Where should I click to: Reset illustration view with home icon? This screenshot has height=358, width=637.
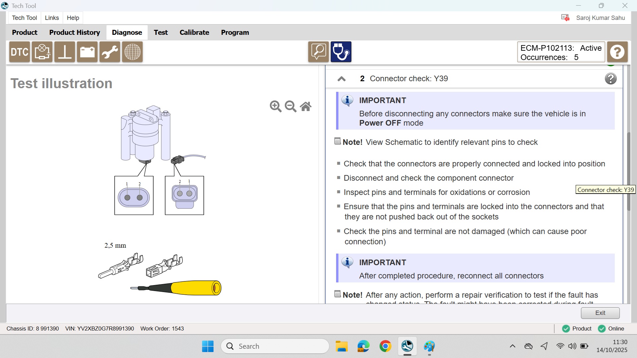click(x=306, y=106)
